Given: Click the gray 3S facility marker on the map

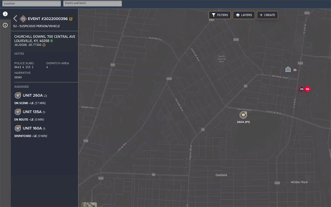Looking at the screenshot, I should (x=288, y=69).
